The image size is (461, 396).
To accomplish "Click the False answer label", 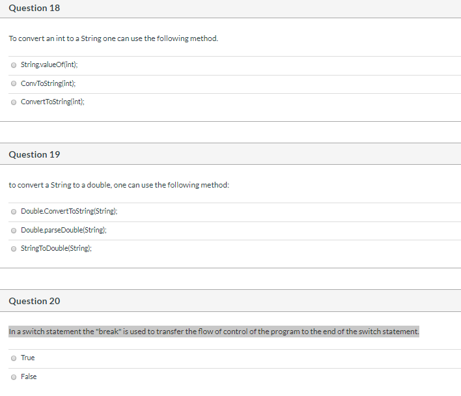I will [29, 376].
